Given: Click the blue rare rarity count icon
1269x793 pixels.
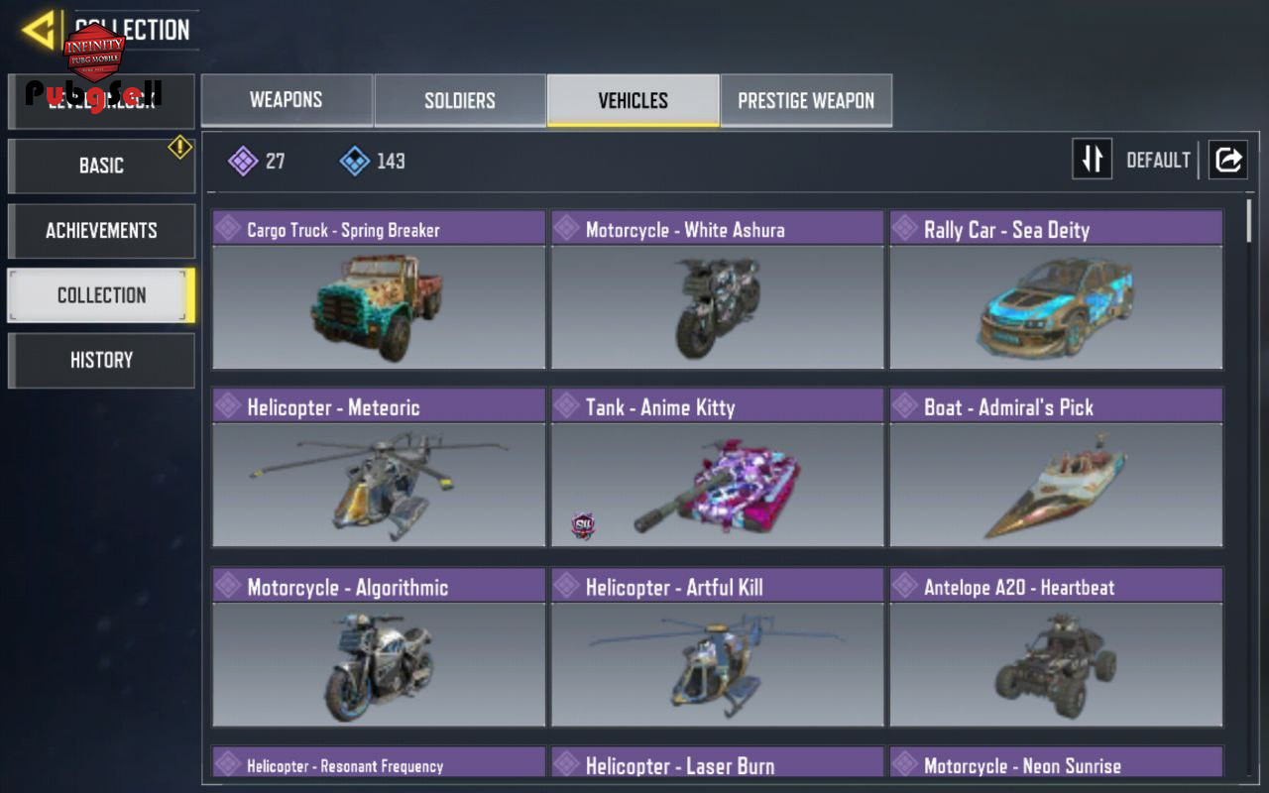Looking at the screenshot, I should (355, 161).
